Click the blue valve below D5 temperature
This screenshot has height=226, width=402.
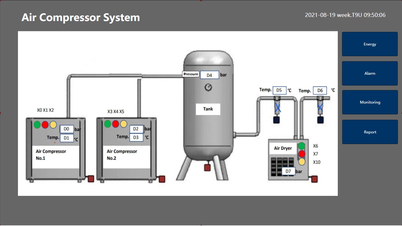click(277, 108)
